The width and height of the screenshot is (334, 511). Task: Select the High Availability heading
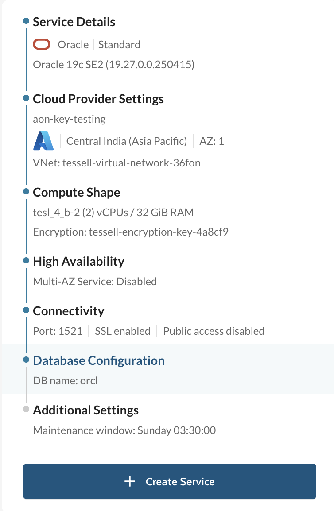78,261
